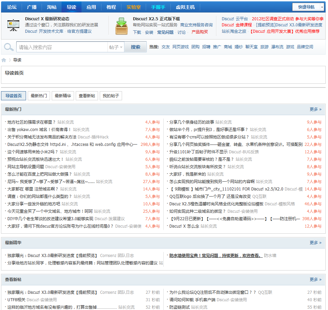Screen dimensions: 328x310
Task: Click the 快捷导航 button
Action: coord(306,7)
